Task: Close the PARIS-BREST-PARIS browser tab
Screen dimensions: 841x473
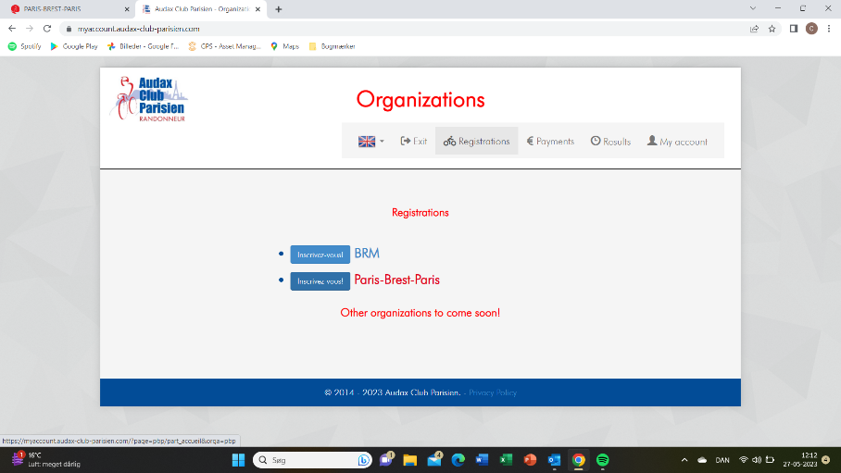Action: (127, 9)
